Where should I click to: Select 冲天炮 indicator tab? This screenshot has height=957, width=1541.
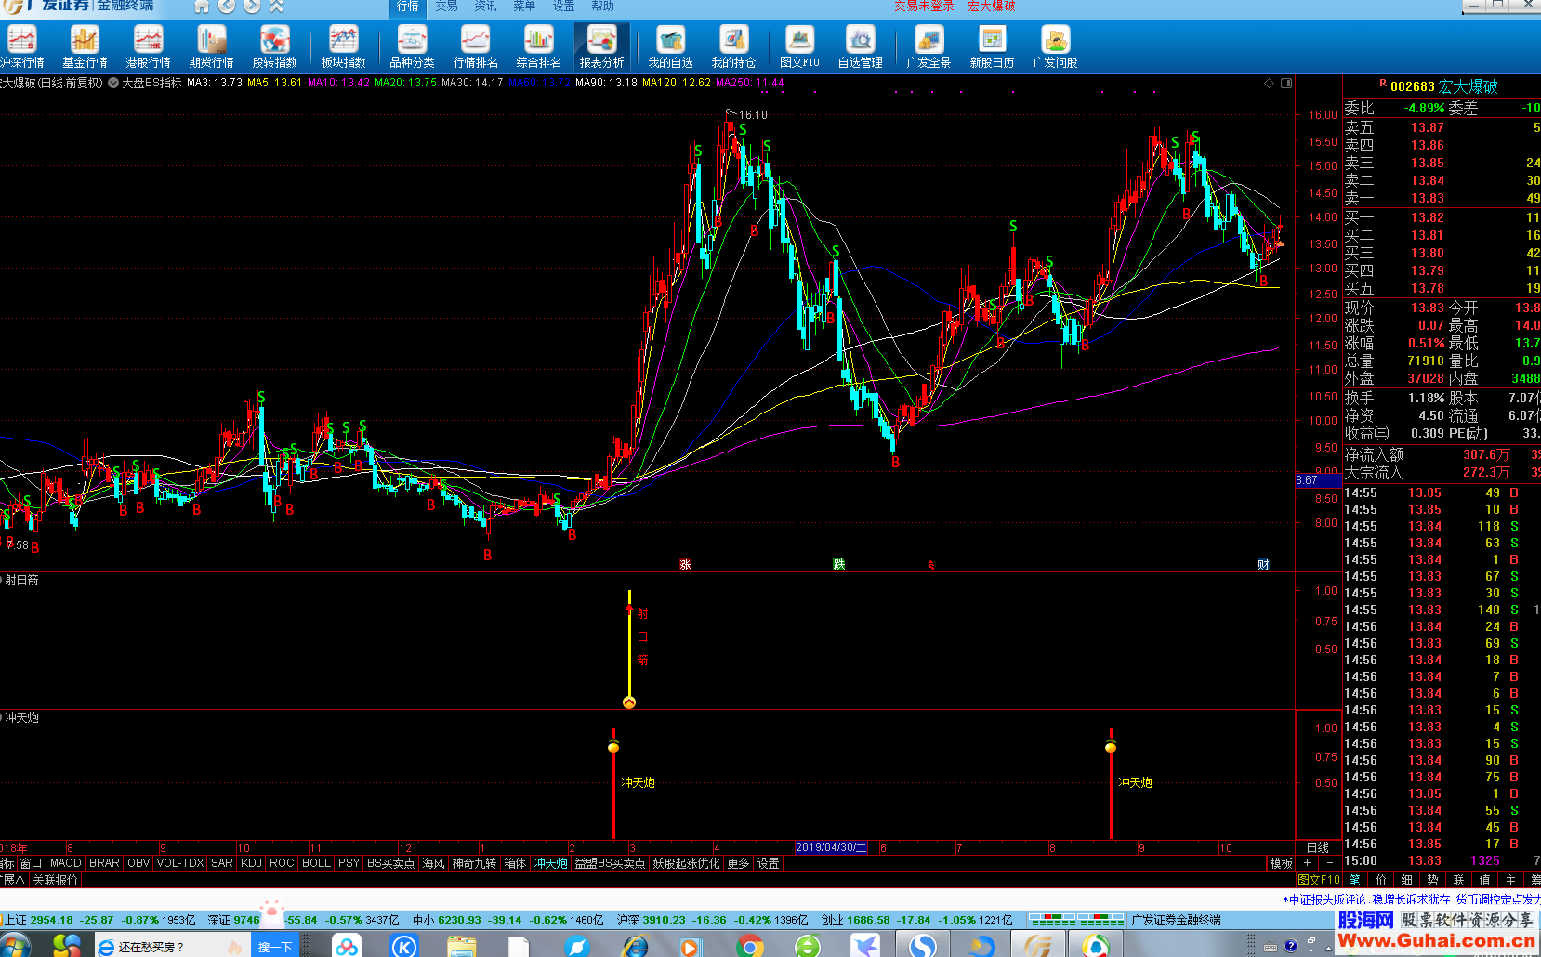550,863
